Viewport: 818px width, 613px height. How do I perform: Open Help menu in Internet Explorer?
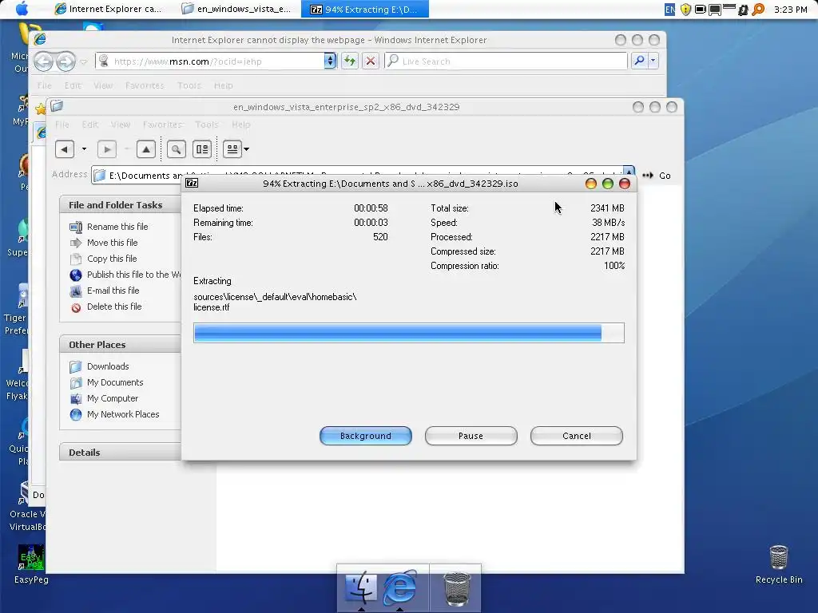pyautogui.click(x=224, y=85)
